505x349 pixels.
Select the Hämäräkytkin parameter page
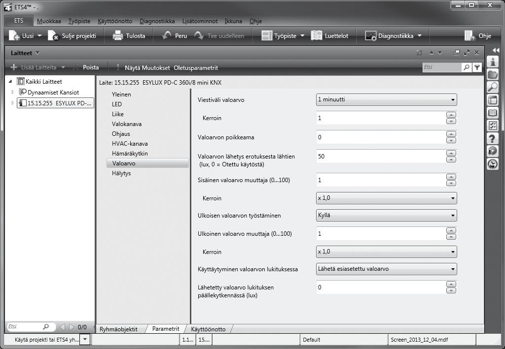point(130,154)
